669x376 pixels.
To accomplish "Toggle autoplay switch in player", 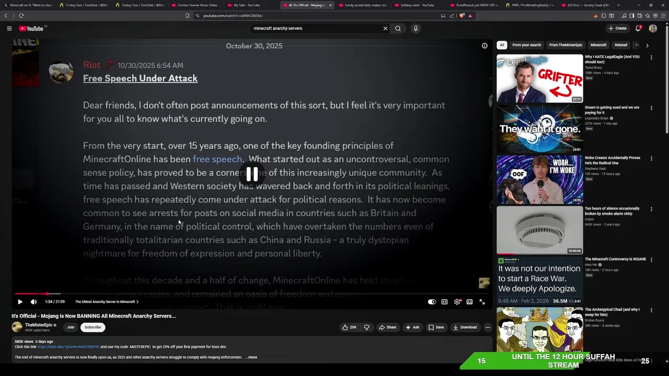I will tap(432, 302).
